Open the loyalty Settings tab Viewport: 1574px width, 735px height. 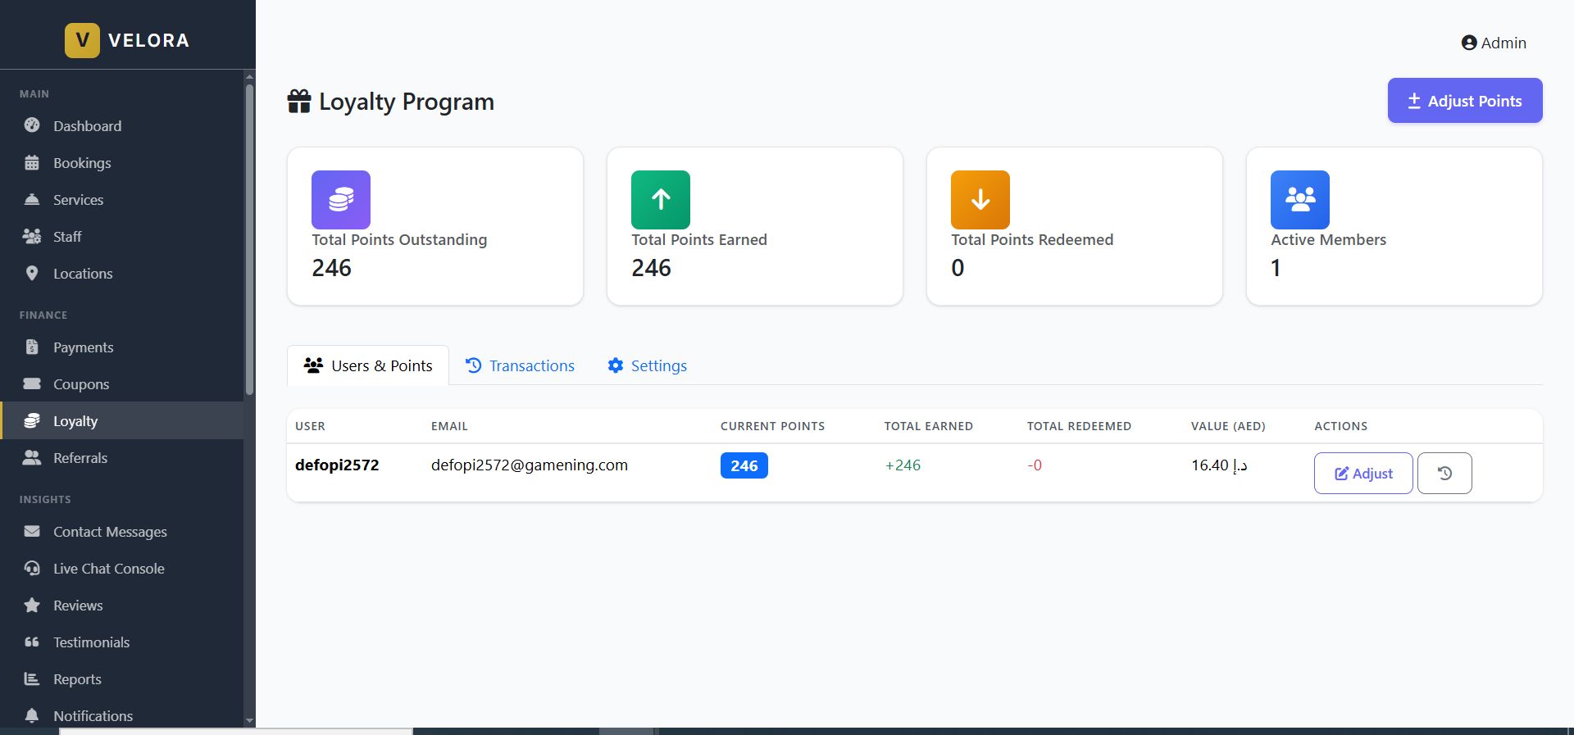tap(647, 365)
